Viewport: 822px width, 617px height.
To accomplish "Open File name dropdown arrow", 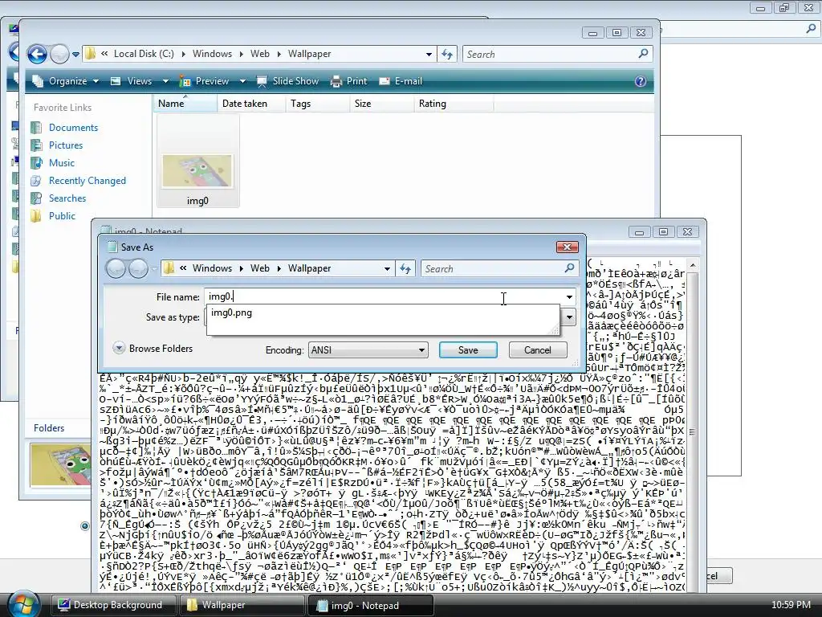I will pos(569,297).
